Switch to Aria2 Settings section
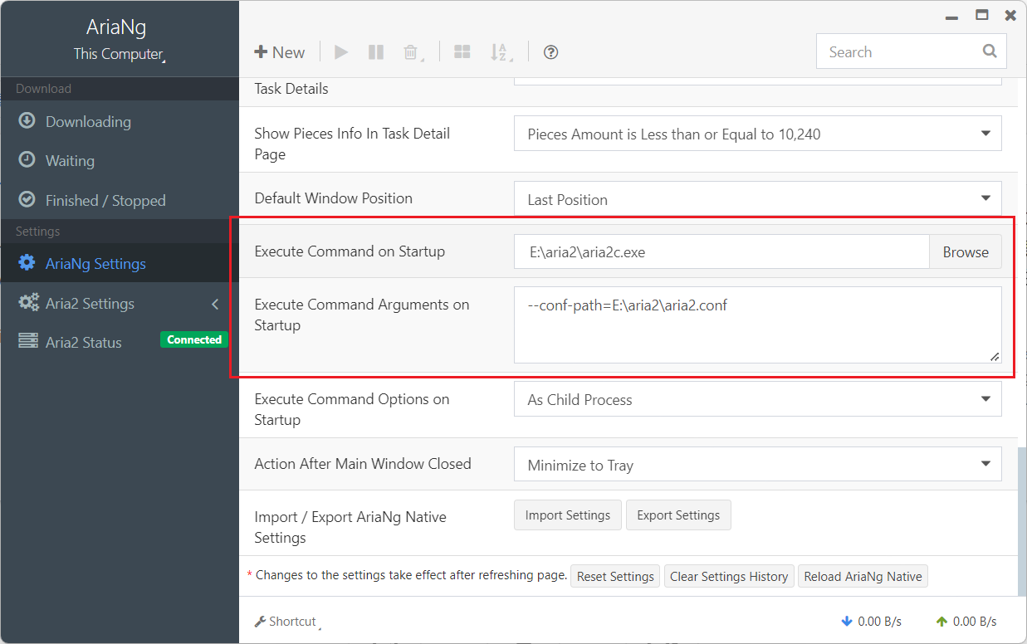 point(89,304)
